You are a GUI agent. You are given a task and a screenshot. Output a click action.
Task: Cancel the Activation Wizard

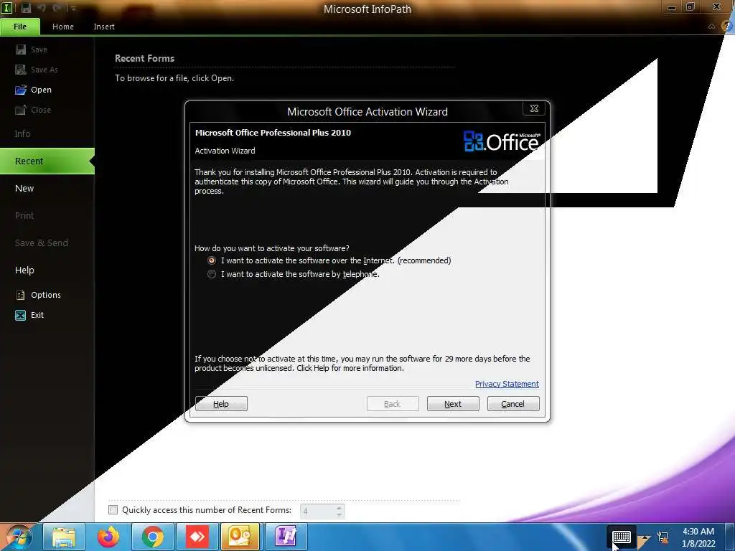[x=513, y=404]
